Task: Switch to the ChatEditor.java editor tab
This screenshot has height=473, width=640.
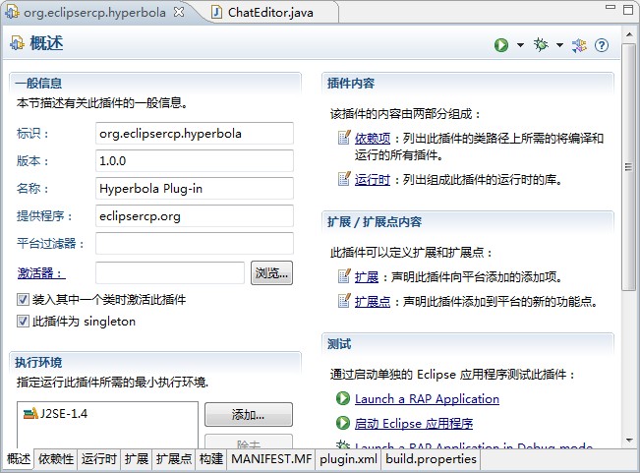Action: pyautogui.click(x=270, y=12)
